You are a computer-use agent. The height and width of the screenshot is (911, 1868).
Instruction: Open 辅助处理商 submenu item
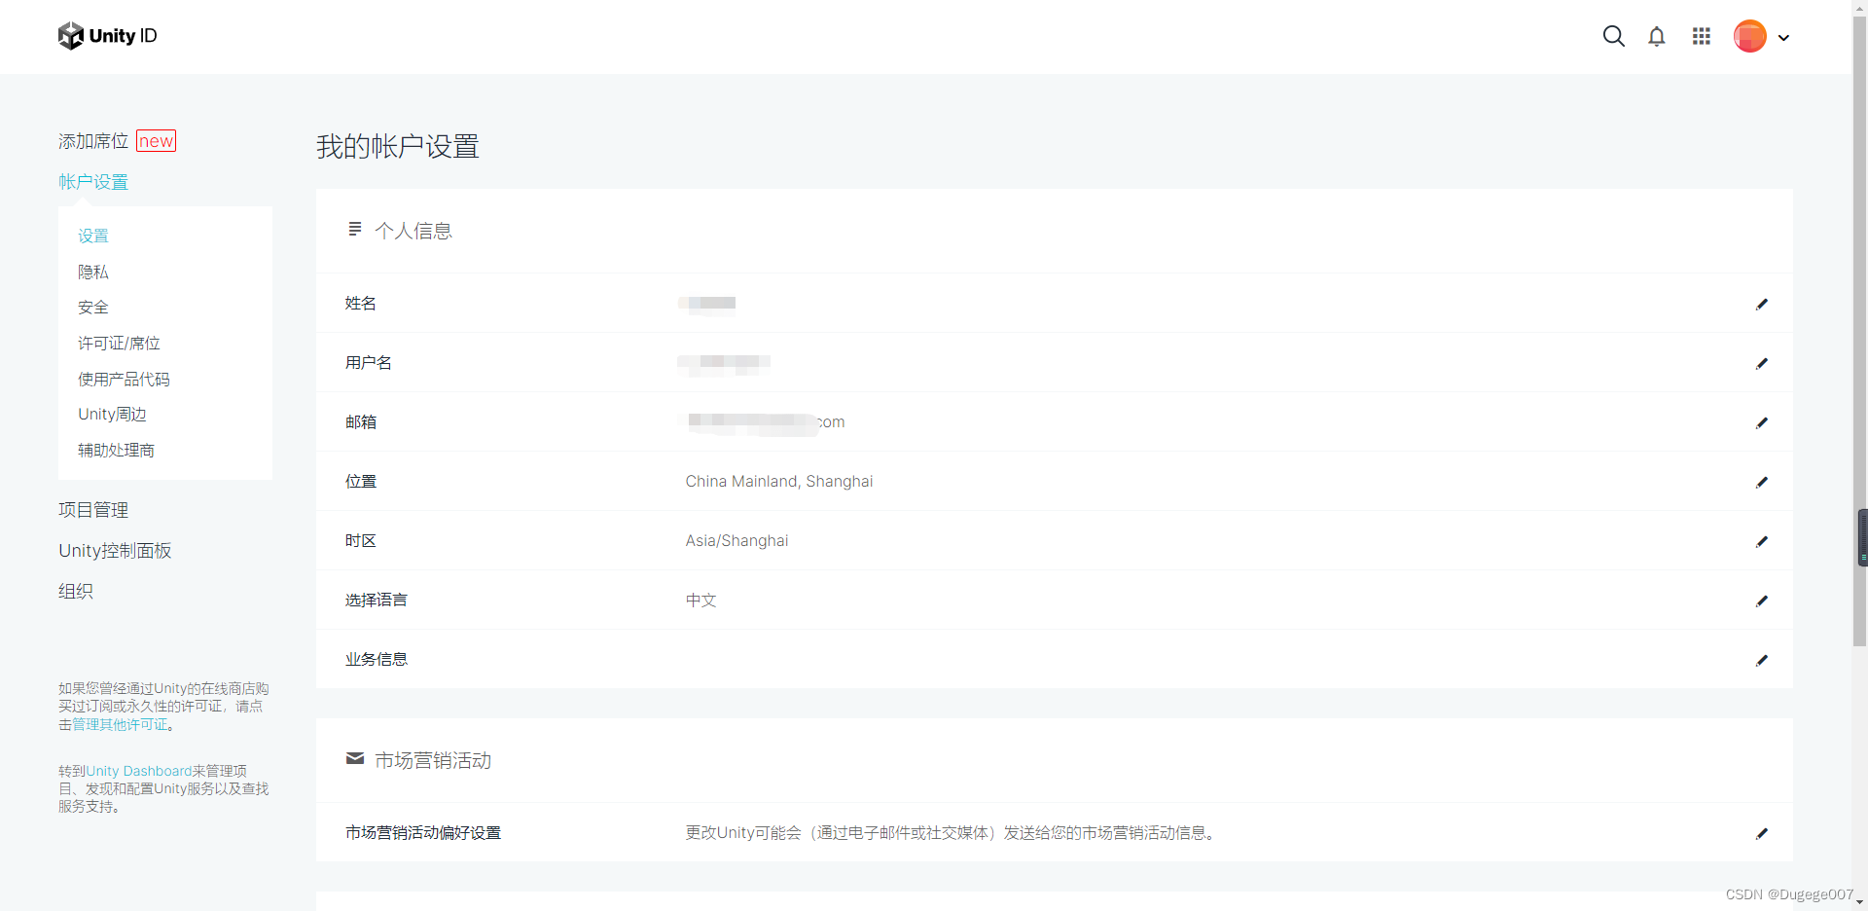pyautogui.click(x=116, y=451)
